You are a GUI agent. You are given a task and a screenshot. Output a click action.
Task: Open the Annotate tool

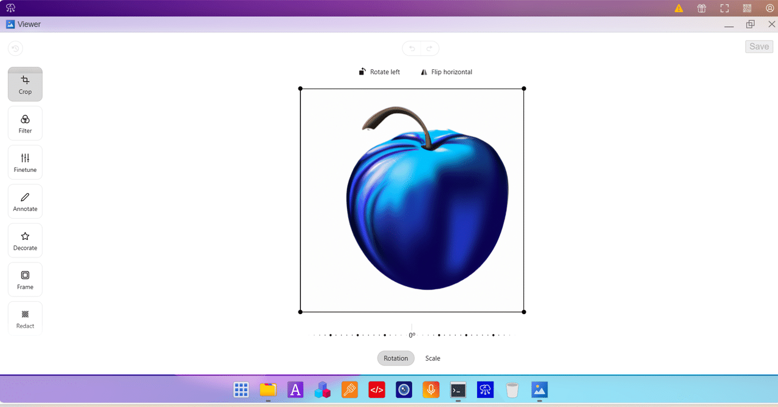[24, 200]
